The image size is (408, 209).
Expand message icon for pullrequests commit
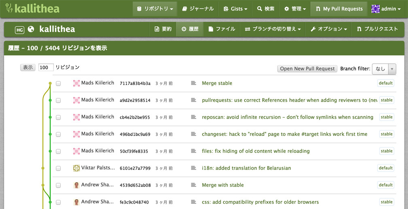point(193,100)
